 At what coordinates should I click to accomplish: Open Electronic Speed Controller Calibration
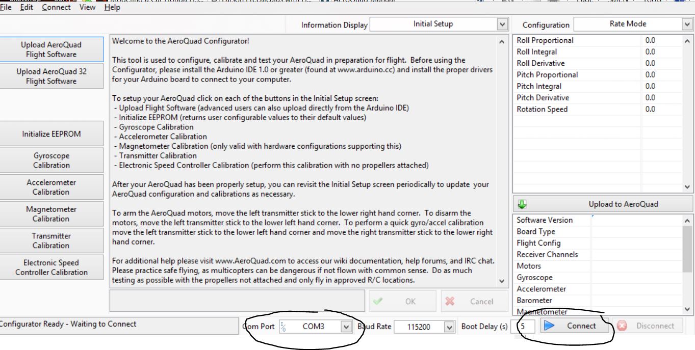point(51,267)
